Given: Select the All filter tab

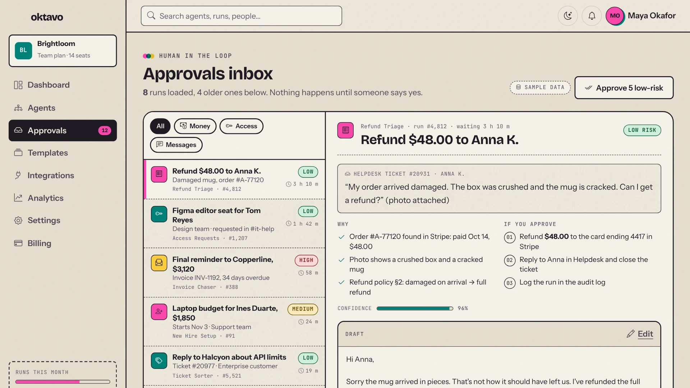Looking at the screenshot, I should pos(160,126).
